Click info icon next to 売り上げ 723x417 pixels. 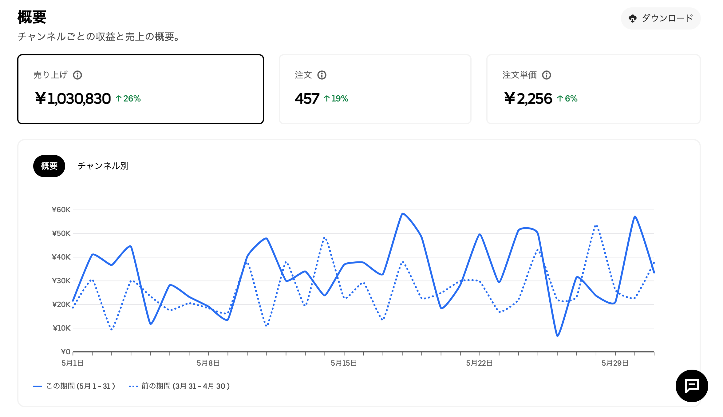tap(77, 75)
